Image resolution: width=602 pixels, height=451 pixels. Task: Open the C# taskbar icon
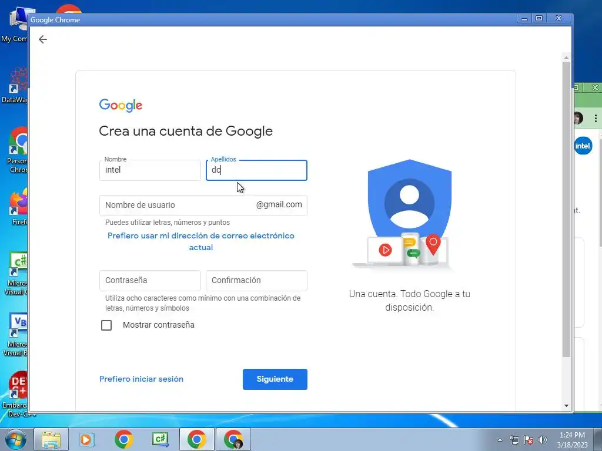point(160,439)
